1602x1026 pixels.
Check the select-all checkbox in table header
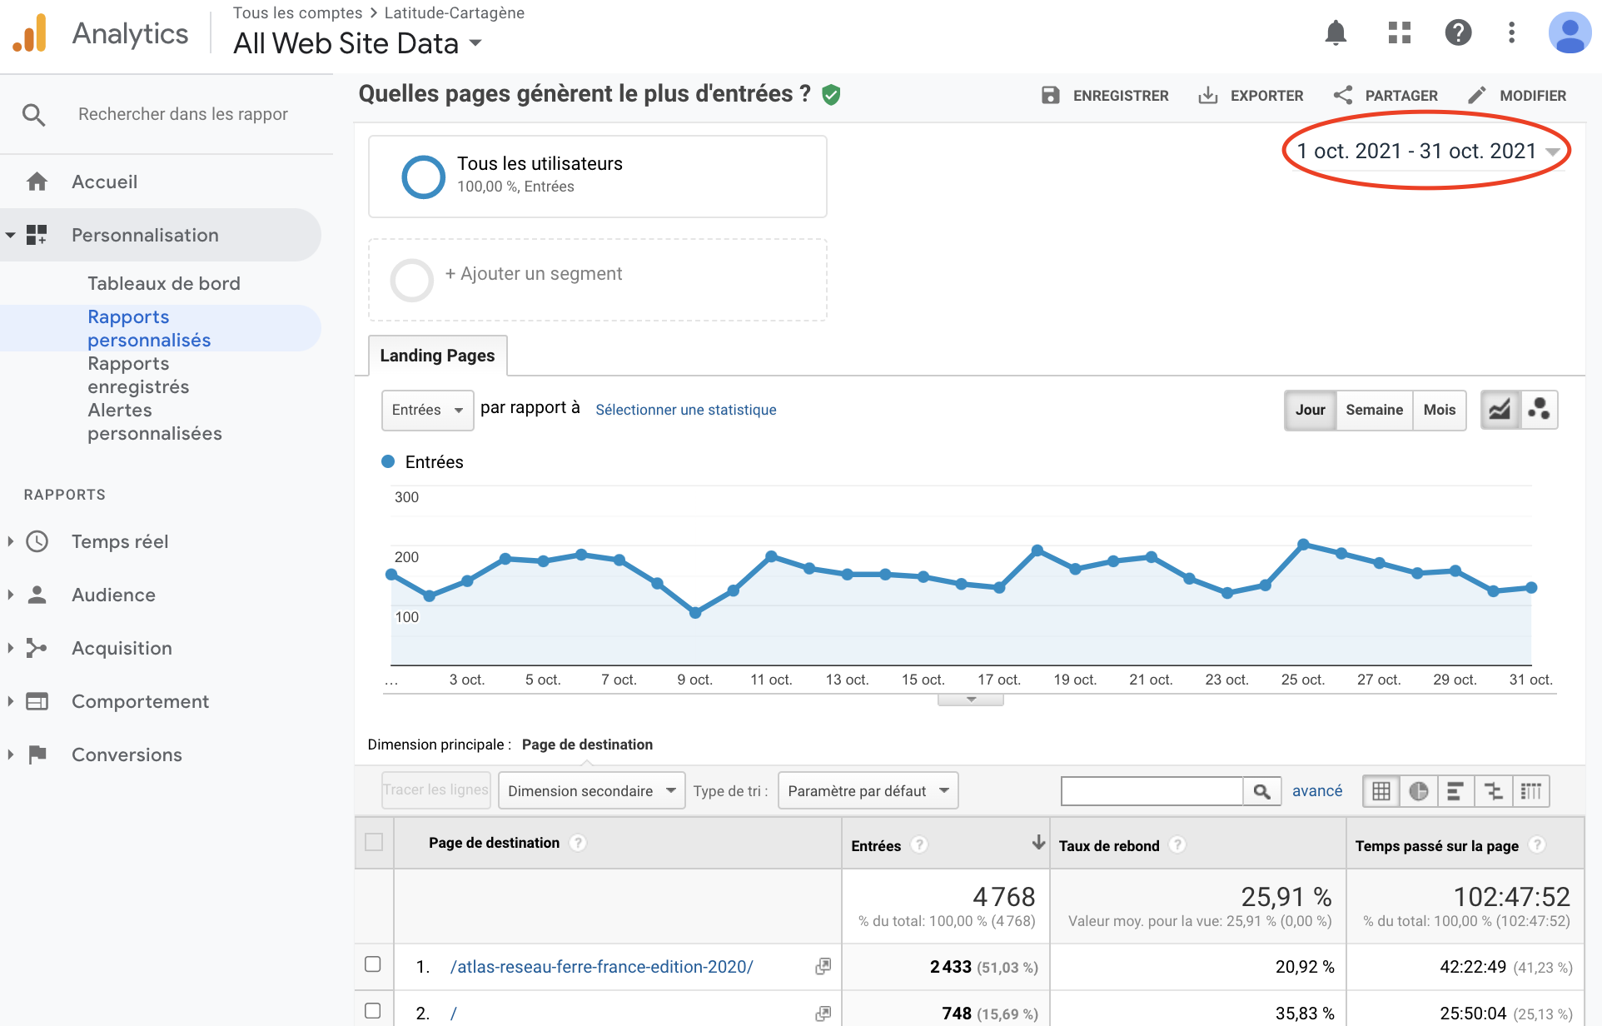click(374, 842)
